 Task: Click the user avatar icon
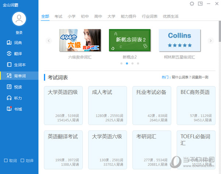tap(19, 19)
